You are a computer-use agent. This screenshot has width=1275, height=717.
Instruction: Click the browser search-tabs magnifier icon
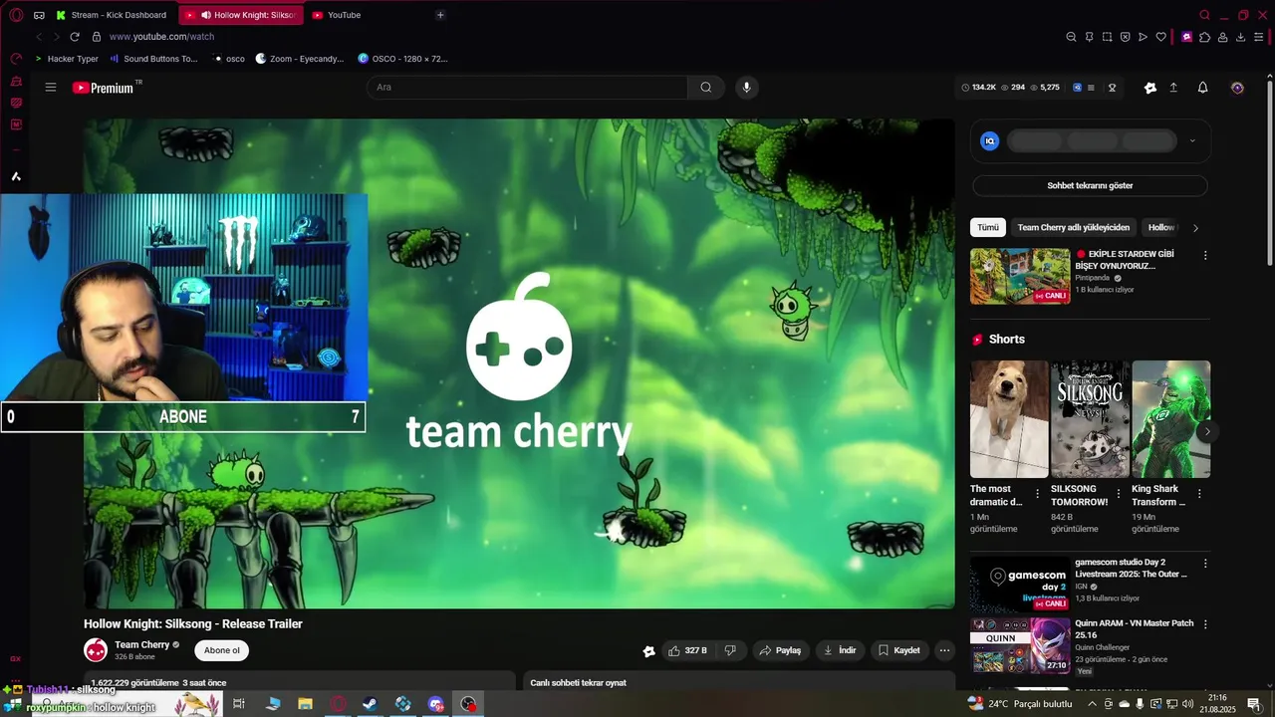[1204, 15]
